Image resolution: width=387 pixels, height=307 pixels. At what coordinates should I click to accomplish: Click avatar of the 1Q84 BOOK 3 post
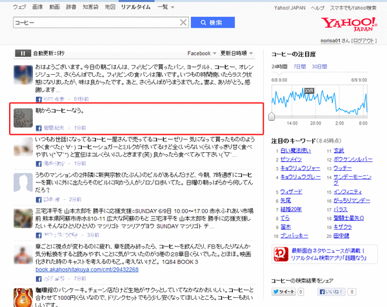23,254
